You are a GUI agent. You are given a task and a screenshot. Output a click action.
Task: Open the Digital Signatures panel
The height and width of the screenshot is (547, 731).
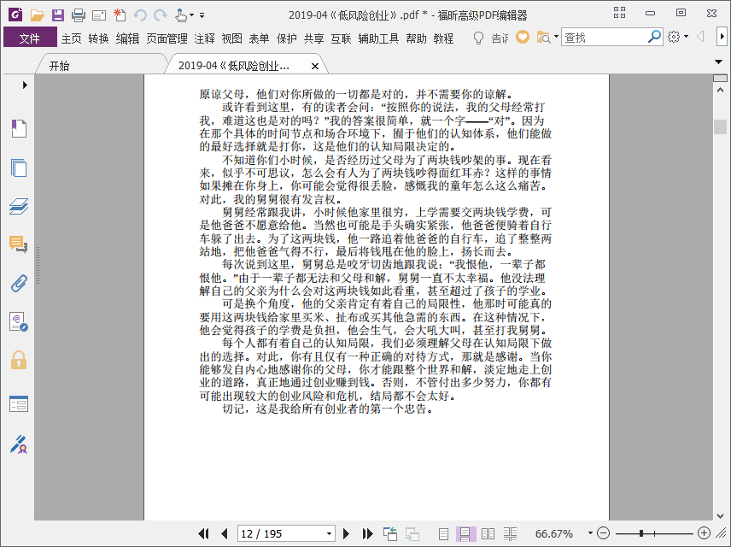point(19,322)
